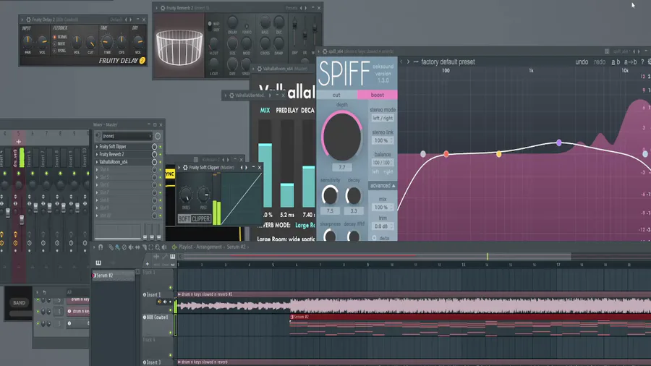The height and width of the screenshot is (366, 651).
Task: Expand ValhallaRoom_x64 slot arrow
Action: (x=97, y=162)
